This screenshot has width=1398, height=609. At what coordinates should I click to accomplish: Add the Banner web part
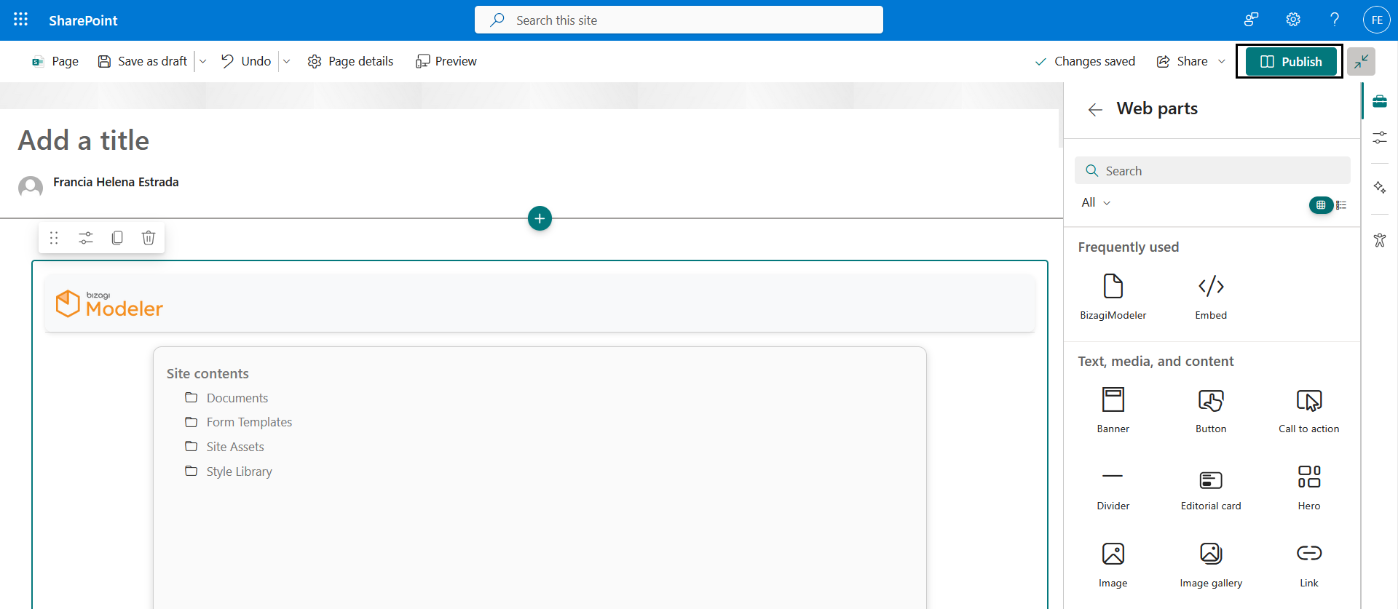(1113, 410)
